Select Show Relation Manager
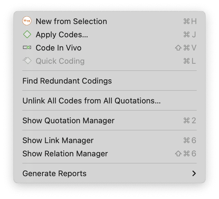This screenshot has height=199, width=219. (109, 154)
